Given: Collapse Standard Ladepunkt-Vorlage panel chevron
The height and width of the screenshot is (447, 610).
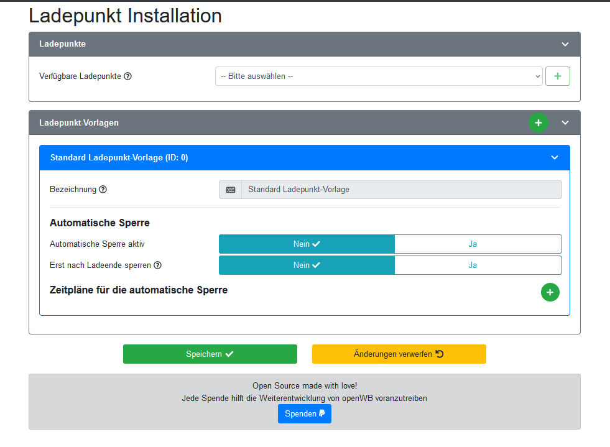Looking at the screenshot, I should (x=555, y=158).
